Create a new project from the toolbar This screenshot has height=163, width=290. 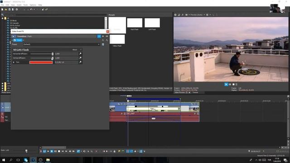pyautogui.click(x=2, y=9)
